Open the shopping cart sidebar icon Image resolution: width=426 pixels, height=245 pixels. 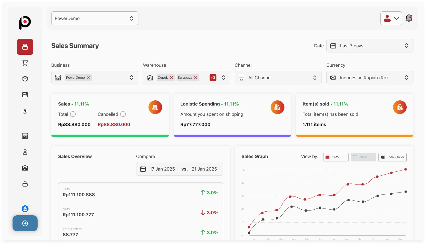25,63
